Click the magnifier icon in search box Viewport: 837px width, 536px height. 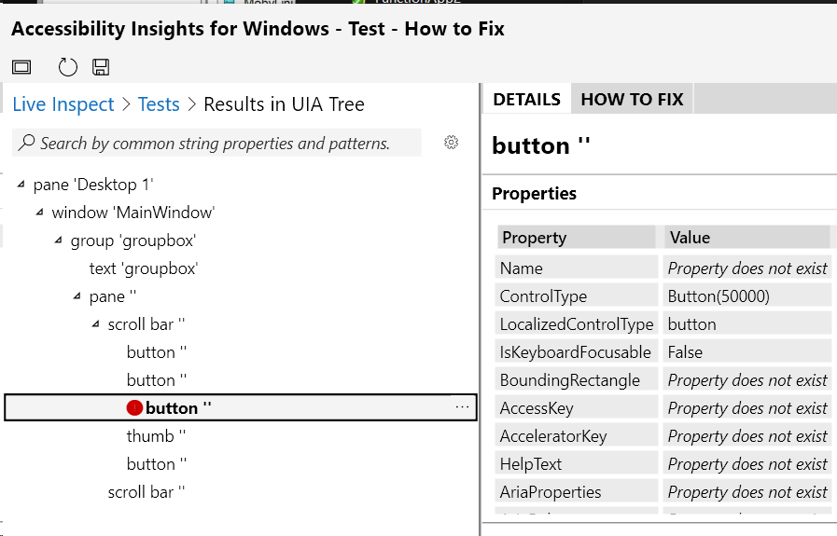[27, 143]
